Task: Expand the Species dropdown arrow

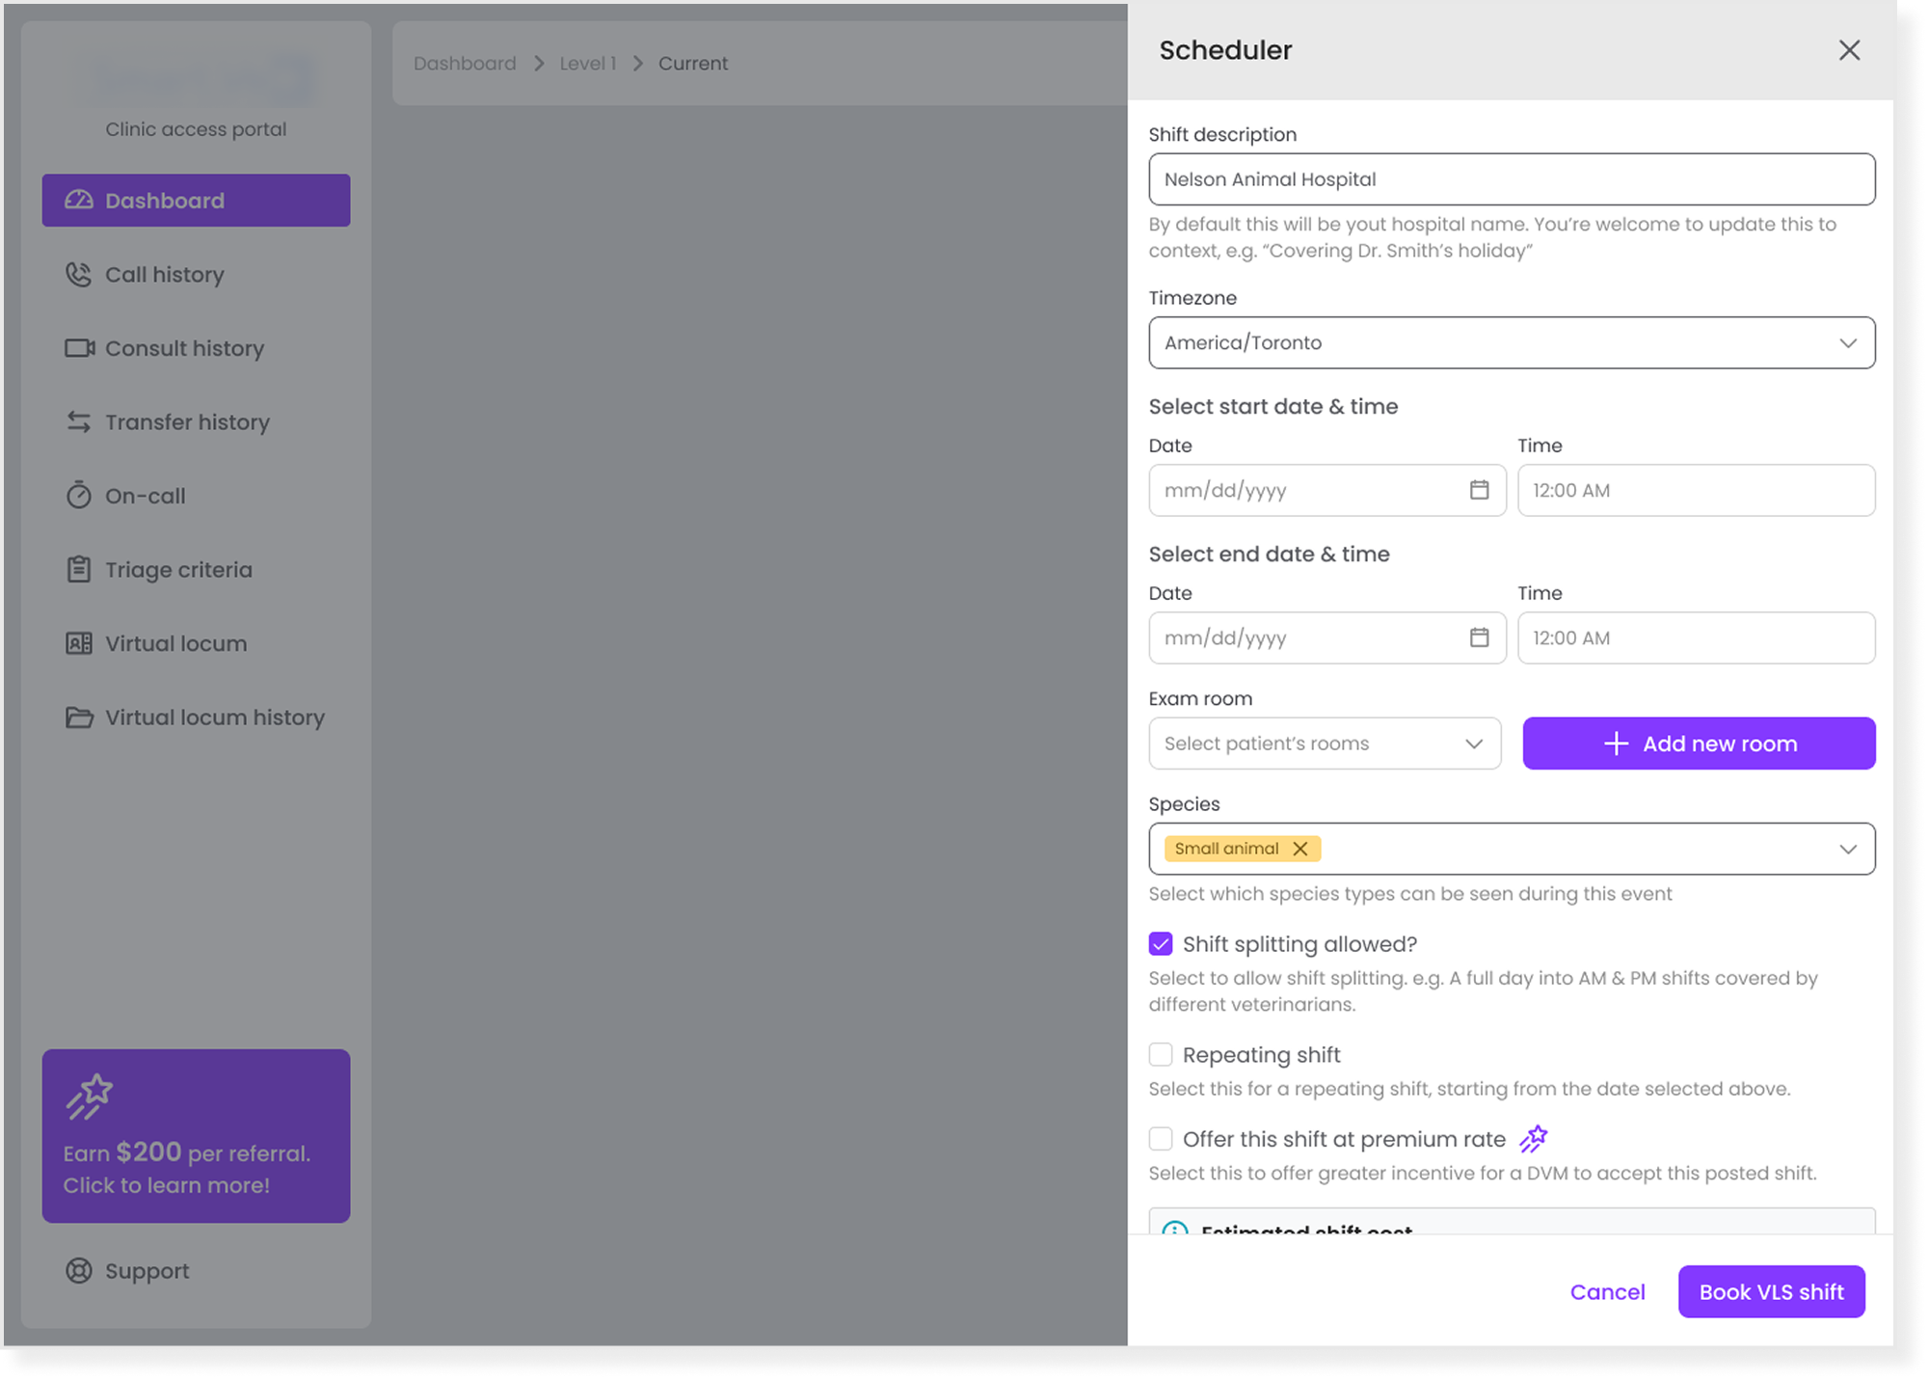Action: 1847,849
